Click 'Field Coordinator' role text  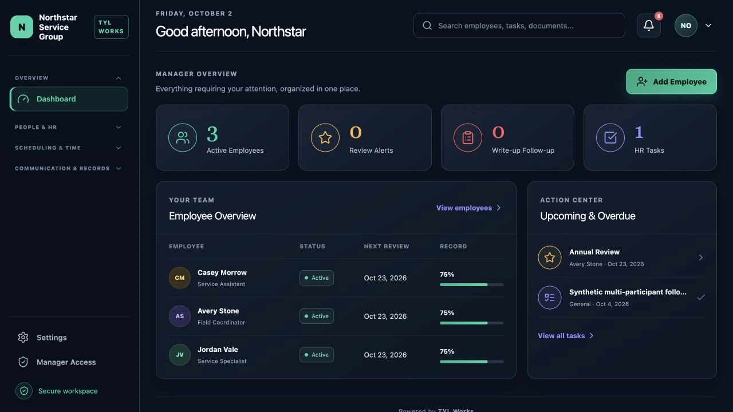[221, 323]
